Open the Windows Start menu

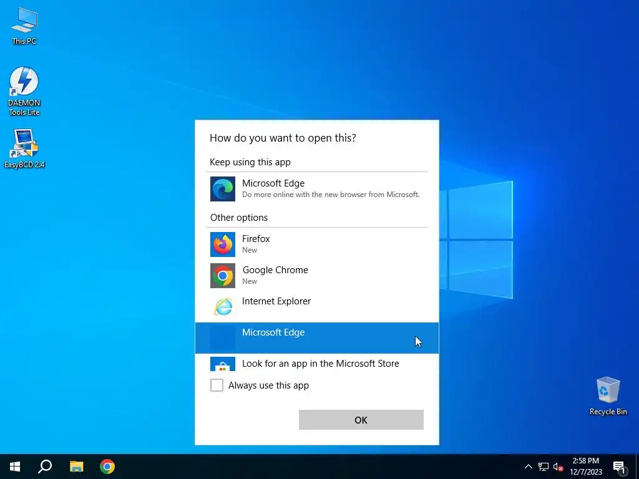coord(15,467)
